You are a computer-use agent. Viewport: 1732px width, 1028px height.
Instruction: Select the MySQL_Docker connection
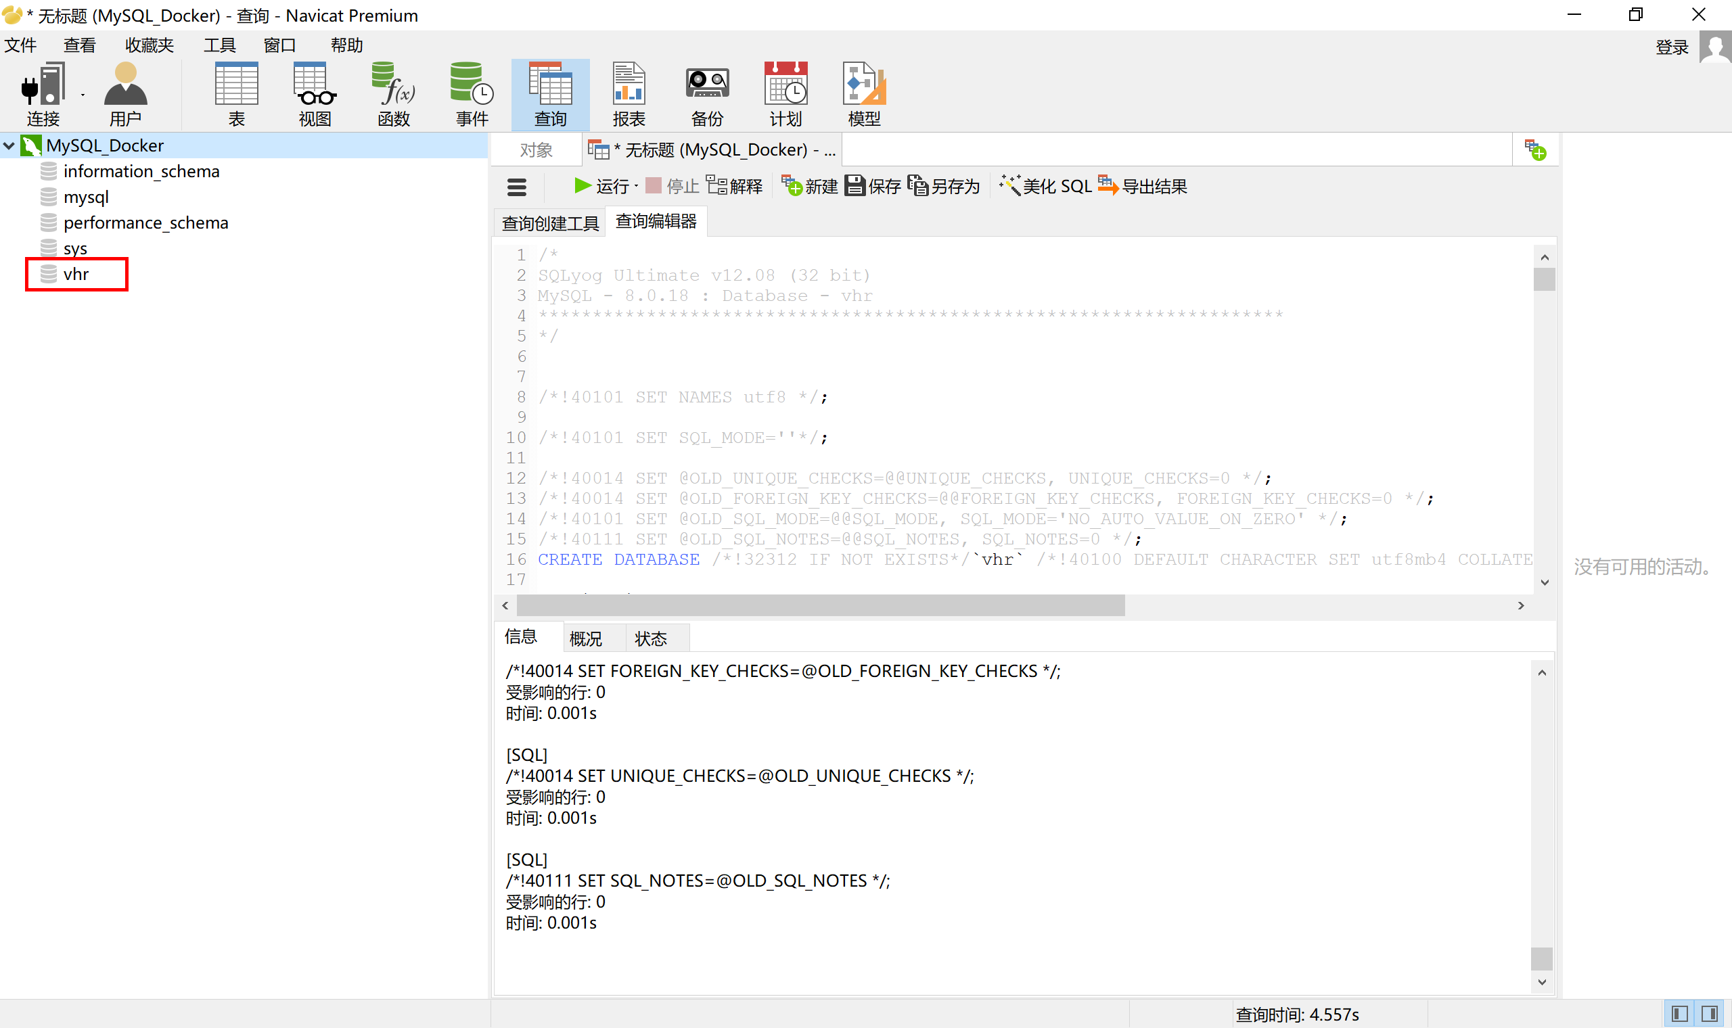106,145
